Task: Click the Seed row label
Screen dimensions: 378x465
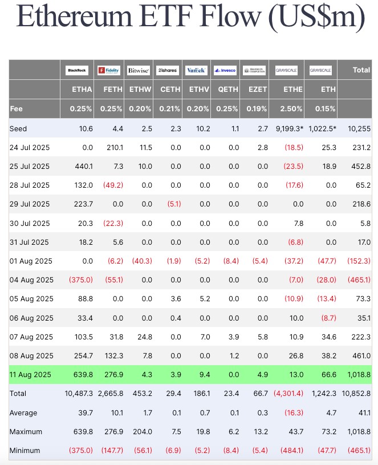Action: coord(18,129)
